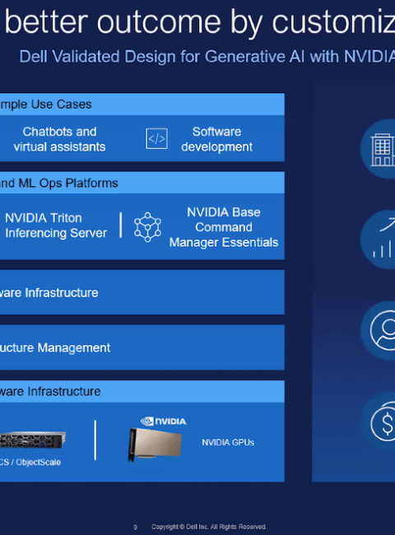Click the NVIDIA logo above GPU card
Image resolution: width=395 pixels, height=535 pixels.
pos(164,421)
